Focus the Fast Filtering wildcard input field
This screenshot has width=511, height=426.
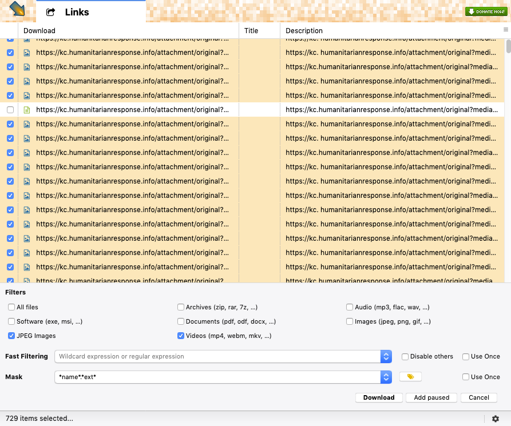(x=217, y=356)
